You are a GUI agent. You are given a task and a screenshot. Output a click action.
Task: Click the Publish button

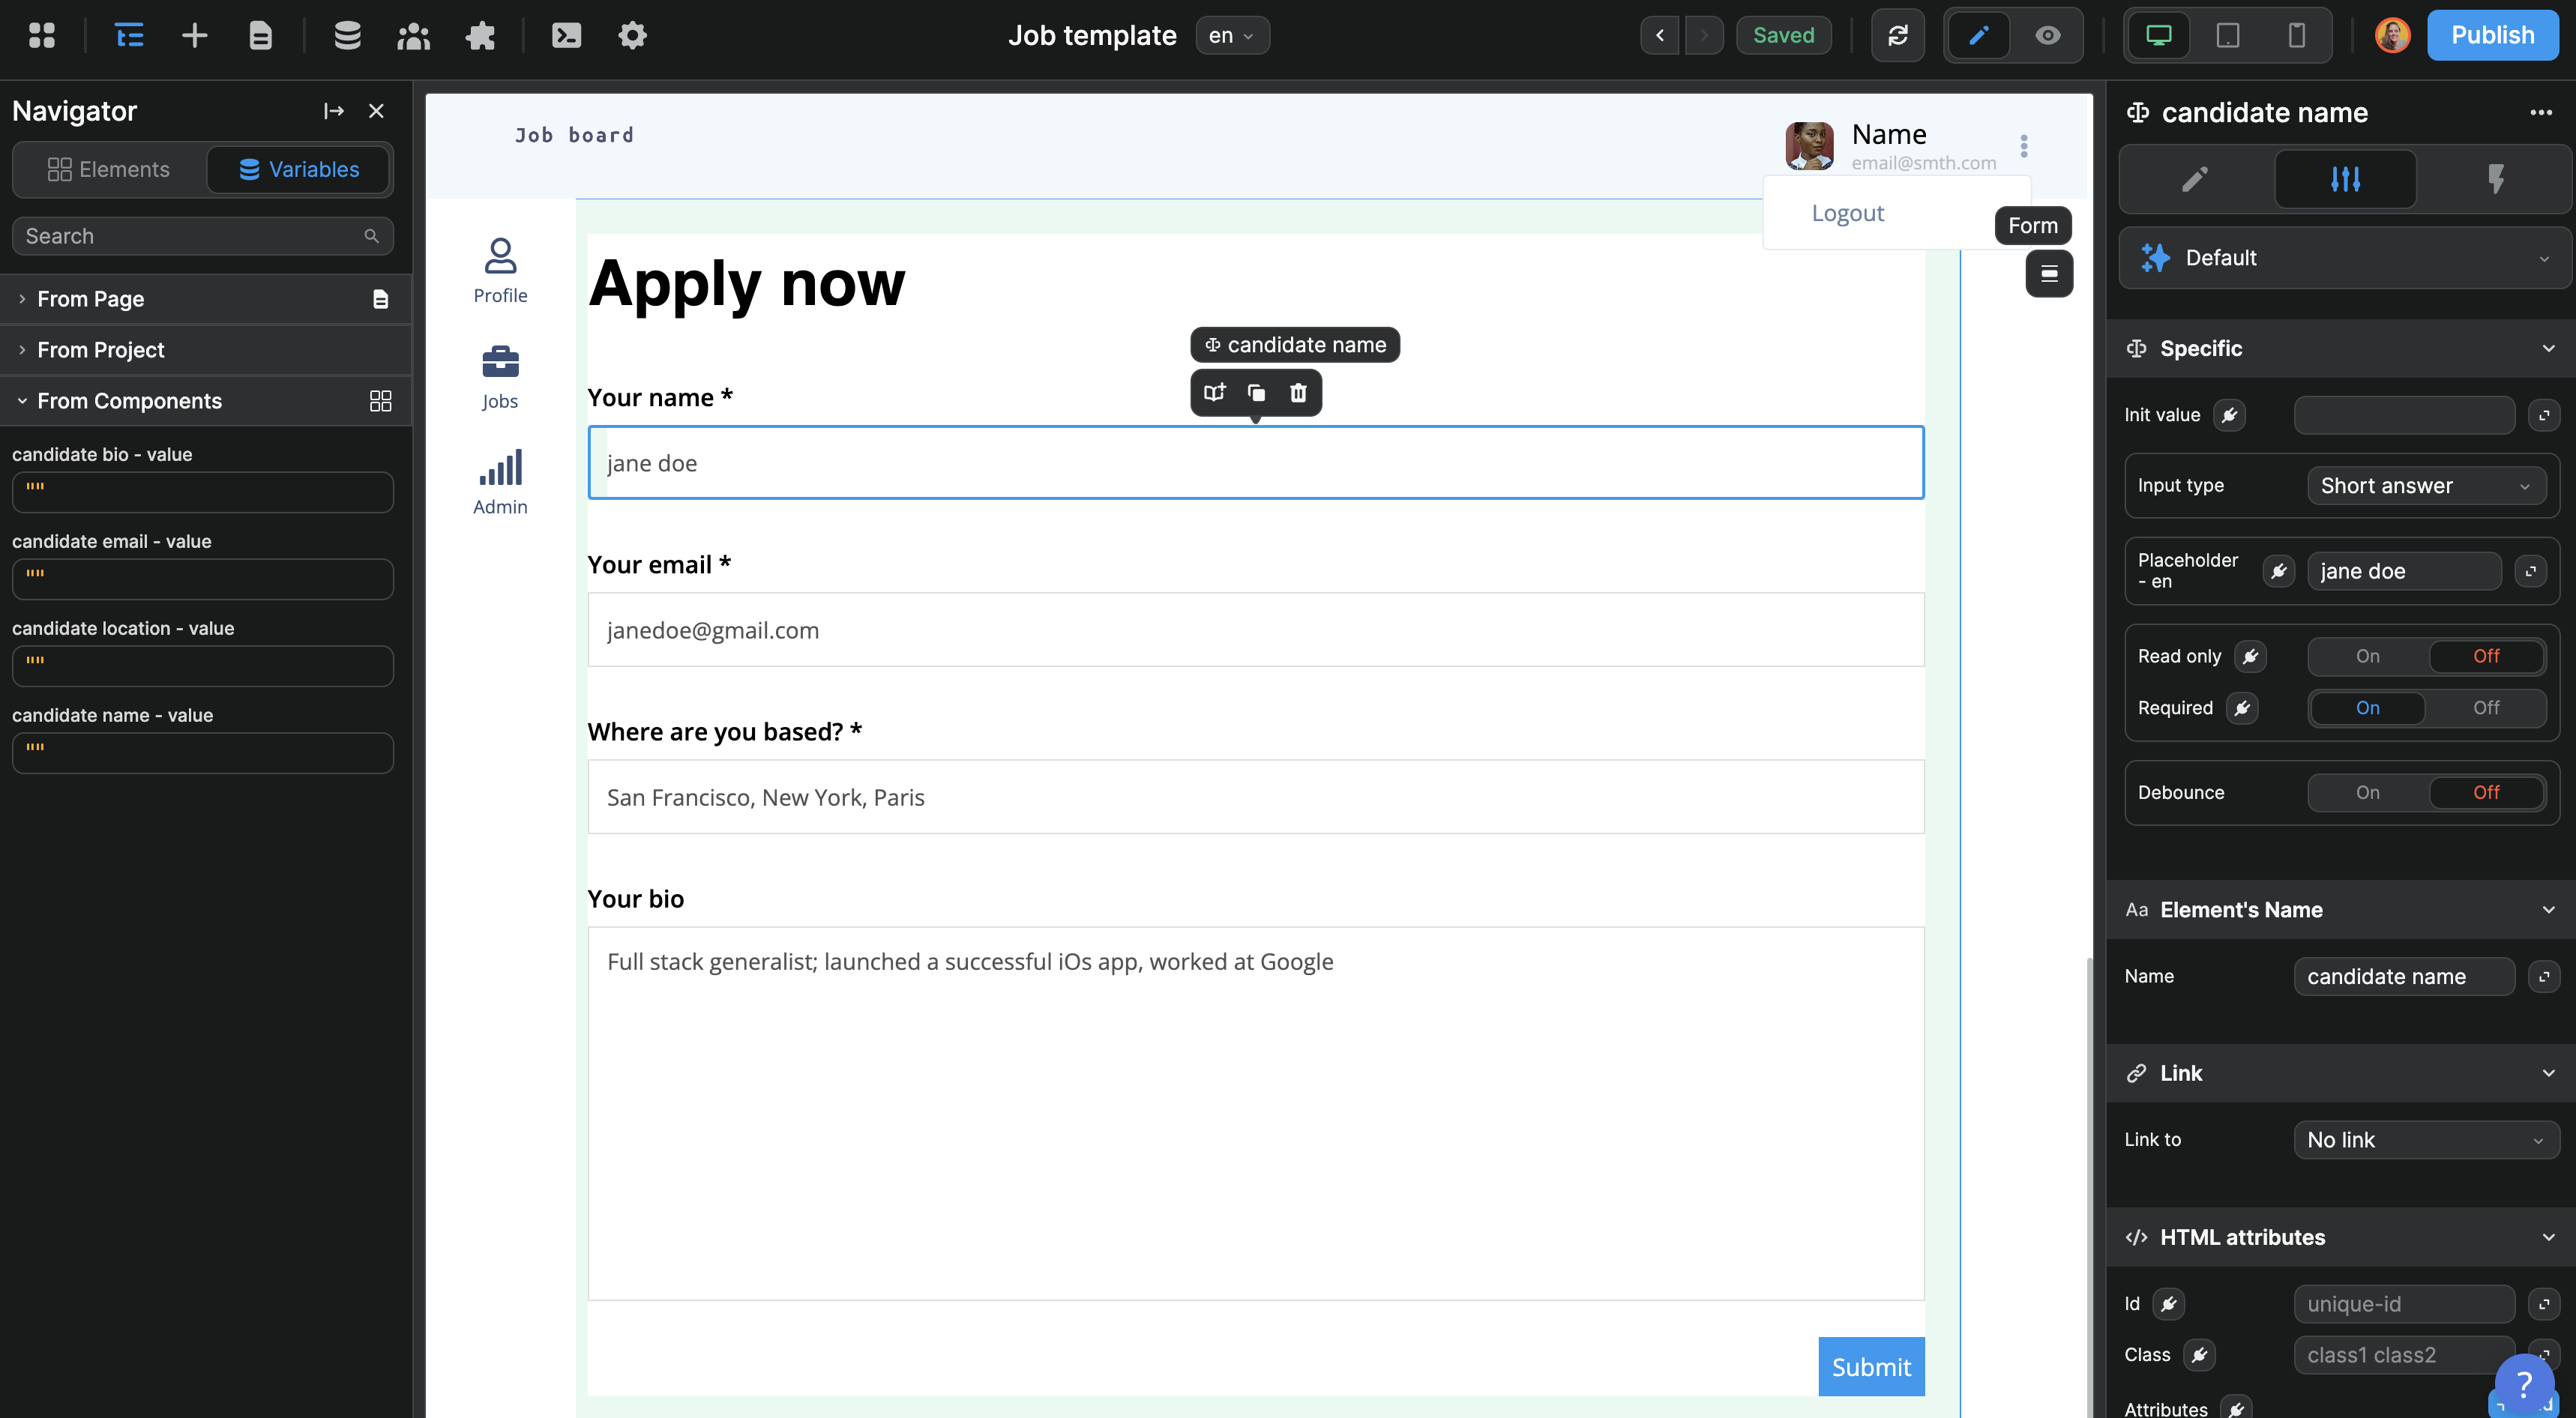tap(2492, 36)
